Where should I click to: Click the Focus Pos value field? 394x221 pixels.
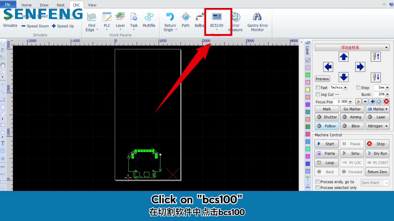pos(342,102)
